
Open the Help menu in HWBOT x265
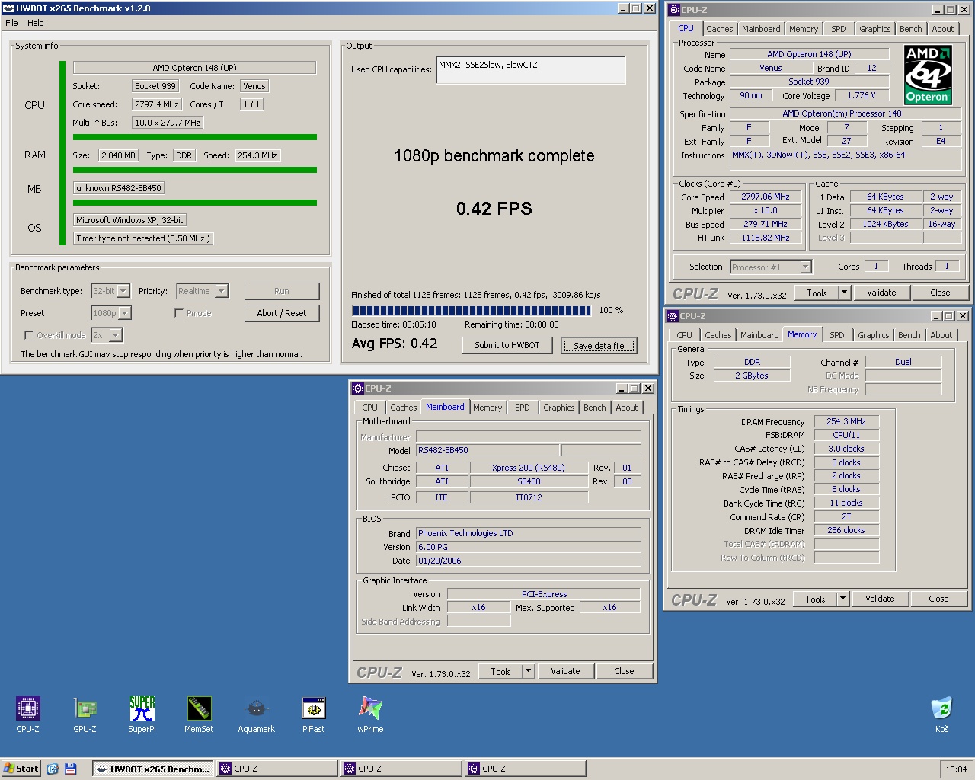point(36,23)
